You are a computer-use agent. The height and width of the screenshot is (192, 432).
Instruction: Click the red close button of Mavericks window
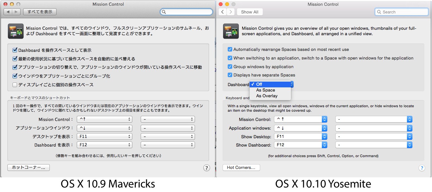(5, 4)
